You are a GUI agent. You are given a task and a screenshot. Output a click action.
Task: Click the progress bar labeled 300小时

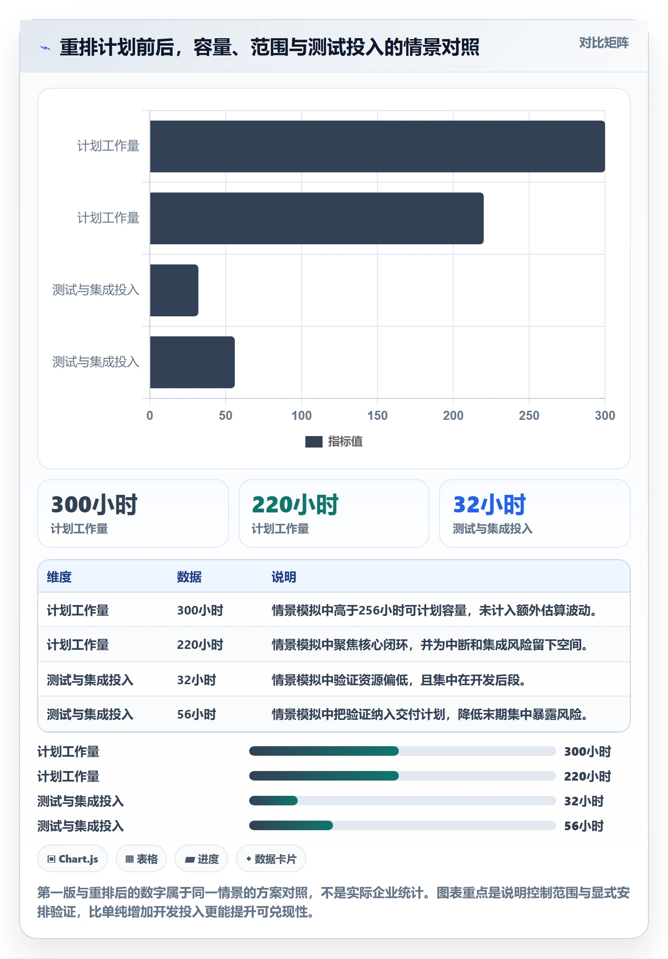402,751
